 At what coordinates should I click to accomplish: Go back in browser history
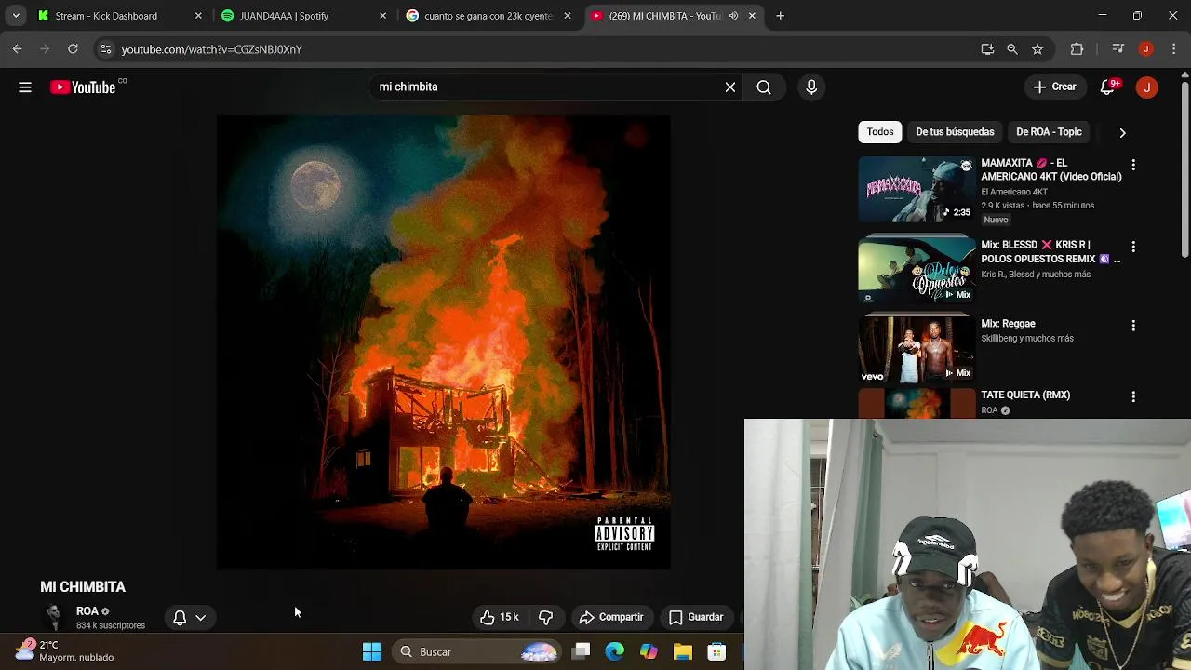[x=17, y=49]
